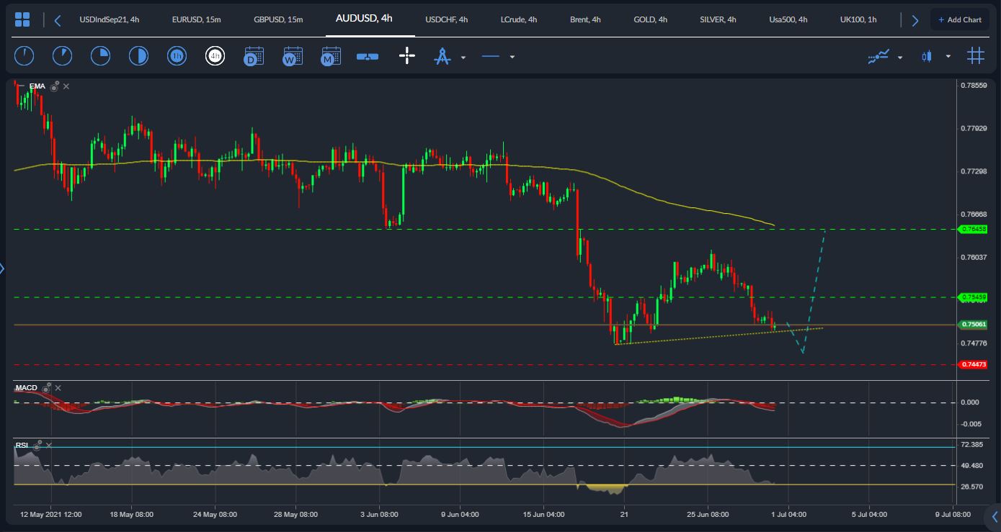Open RSI indicator settings gear
The image size is (1001, 532).
(x=37, y=446)
